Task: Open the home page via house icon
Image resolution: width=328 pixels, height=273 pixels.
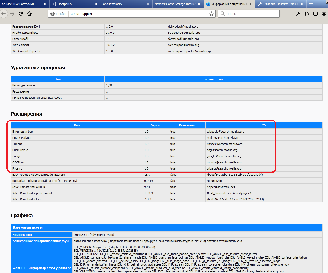Action: (29, 14)
